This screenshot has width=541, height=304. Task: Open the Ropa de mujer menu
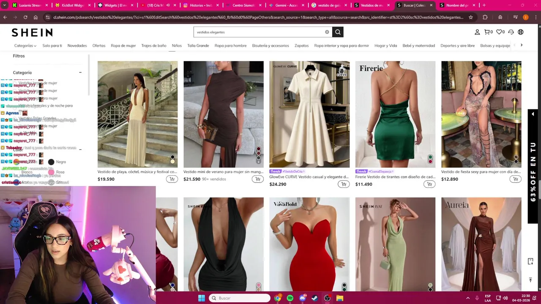point(123,46)
